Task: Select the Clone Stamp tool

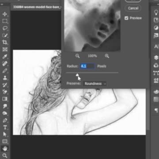Action: tap(5, 78)
